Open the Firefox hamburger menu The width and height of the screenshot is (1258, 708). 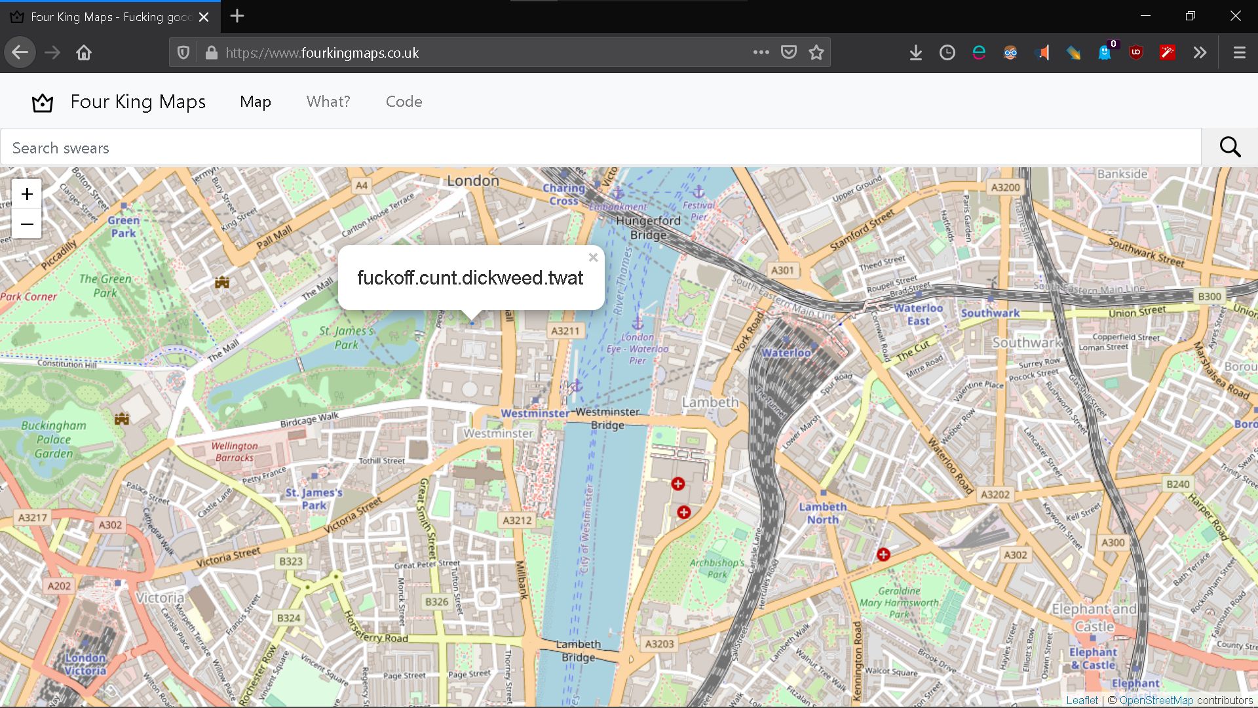click(1239, 52)
